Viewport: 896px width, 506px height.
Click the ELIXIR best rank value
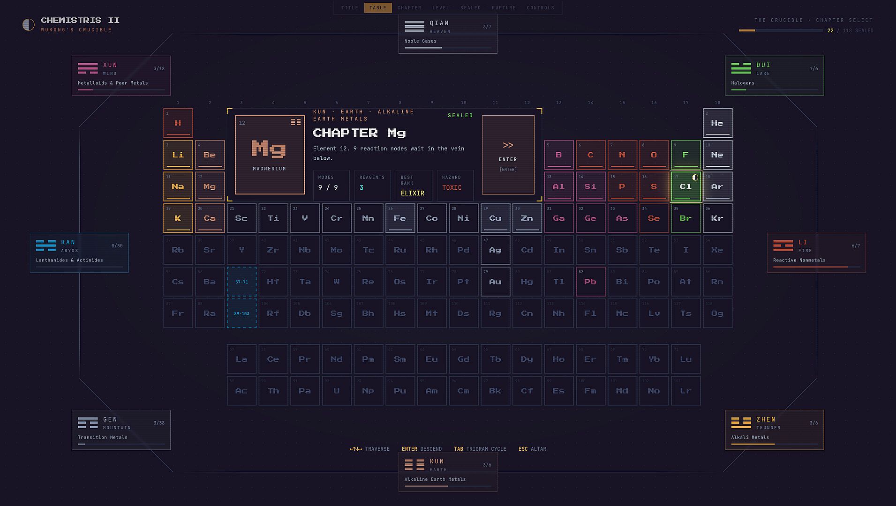[413, 193]
